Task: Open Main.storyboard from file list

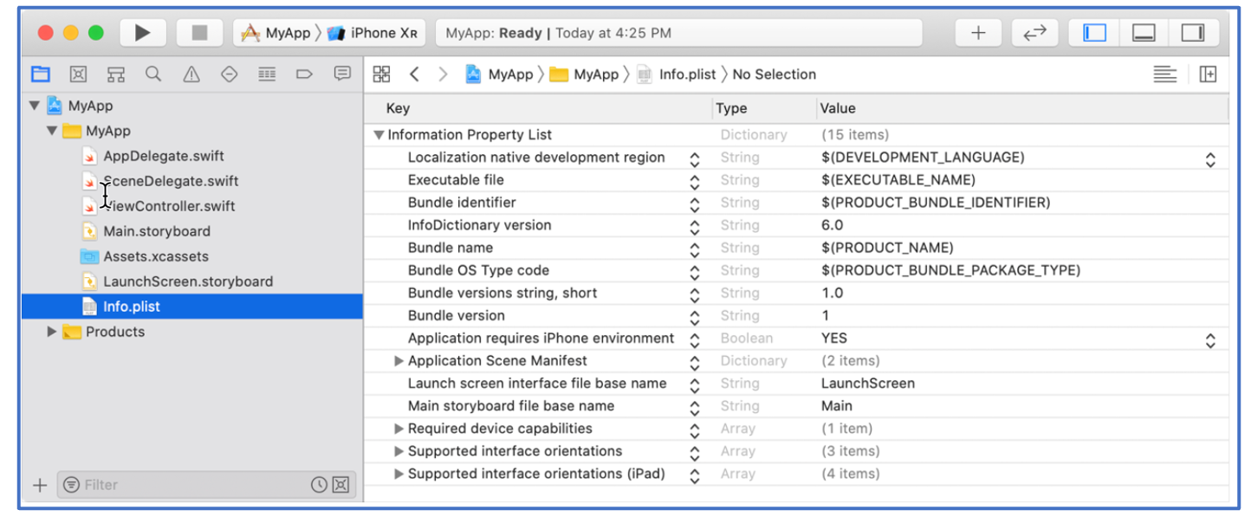Action: [156, 231]
